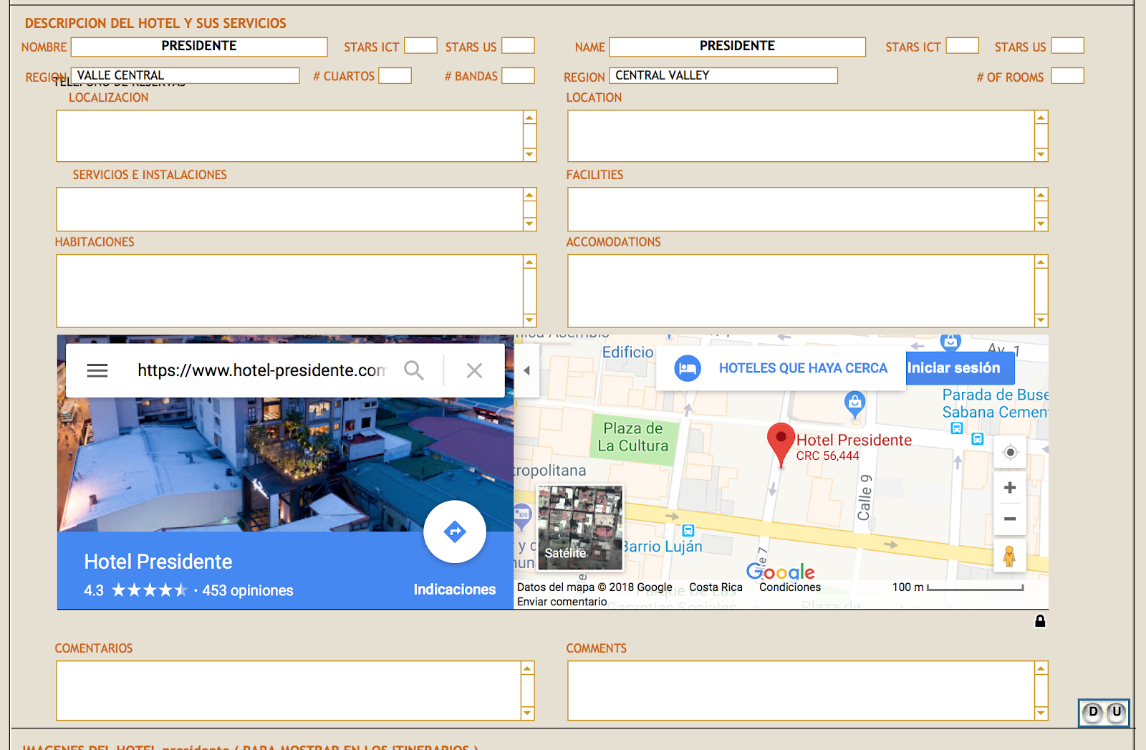Click the English STARS ICT field
The height and width of the screenshot is (750, 1146).
963,46
